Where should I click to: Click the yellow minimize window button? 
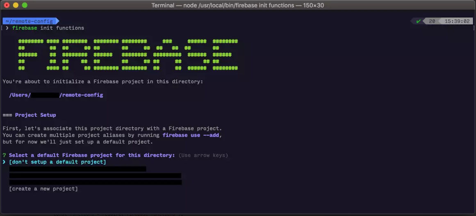[x=16, y=5]
